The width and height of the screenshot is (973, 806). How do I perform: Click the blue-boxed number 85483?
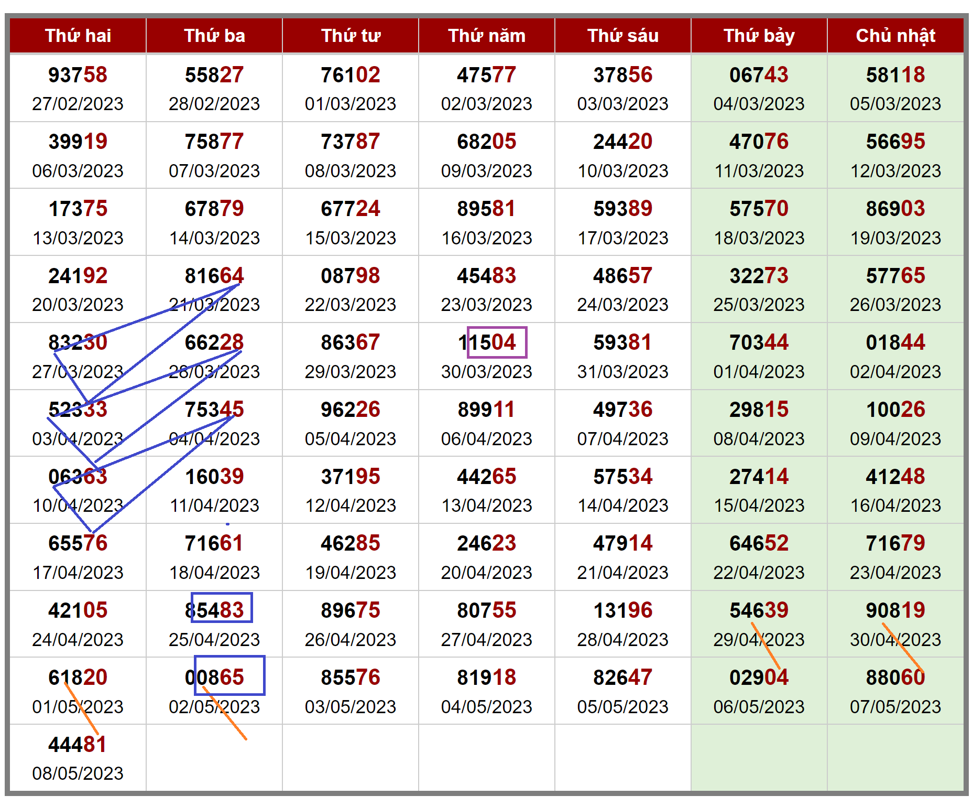tap(214, 610)
